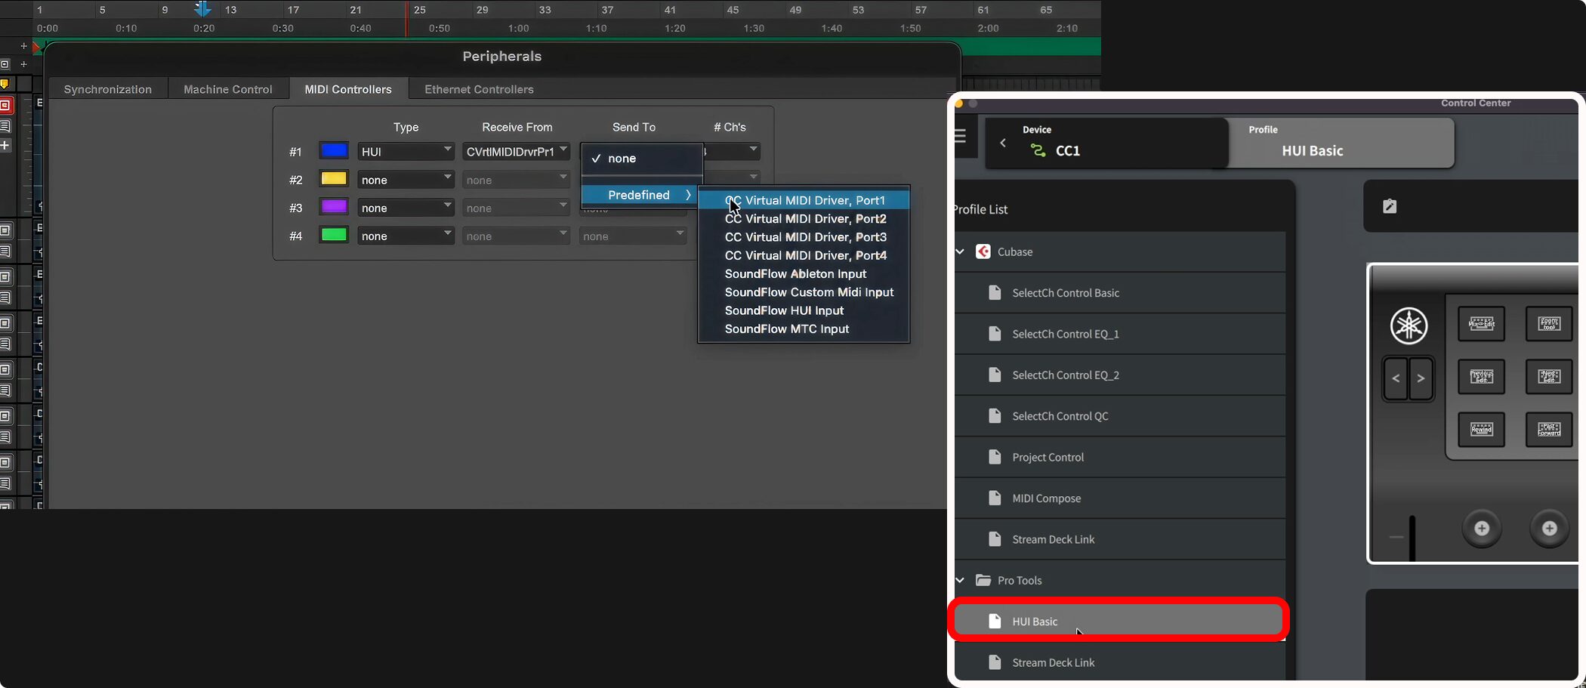Go back using the Device chevron arrow
The width and height of the screenshot is (1586, 688).
pos(1003,143)
